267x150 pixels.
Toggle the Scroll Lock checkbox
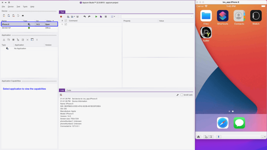(182, 95)
